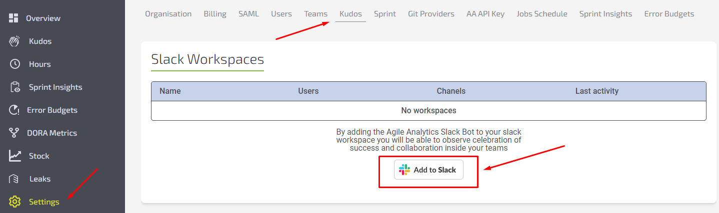Select the Teams tab
This screenshot has height=213, width=719.
pyautogui.click(x=315, y=14)
